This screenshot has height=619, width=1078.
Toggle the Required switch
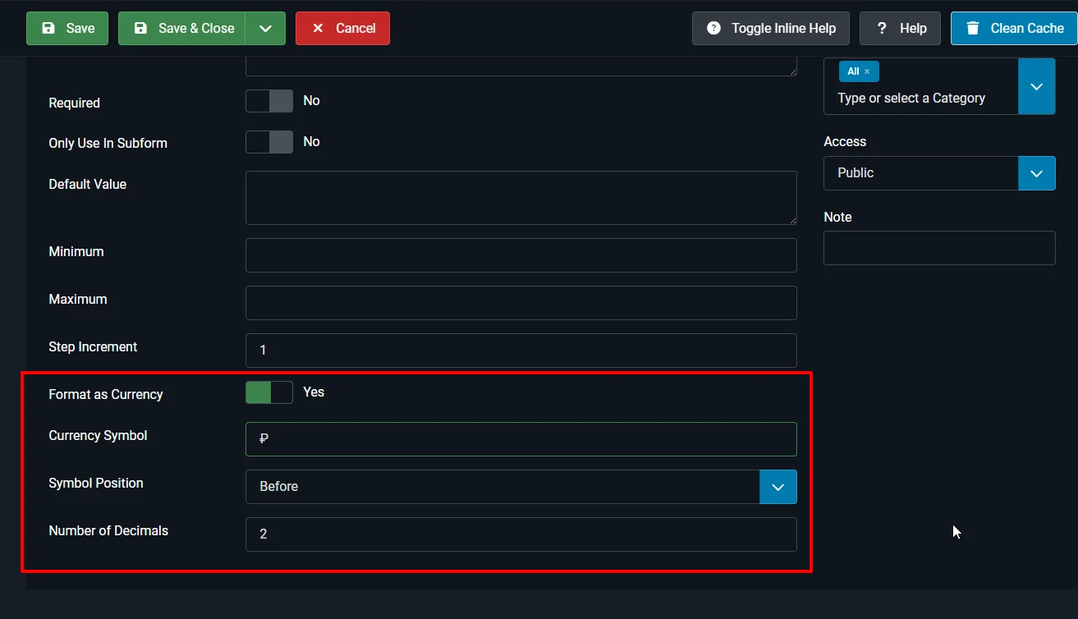point(269,101)
